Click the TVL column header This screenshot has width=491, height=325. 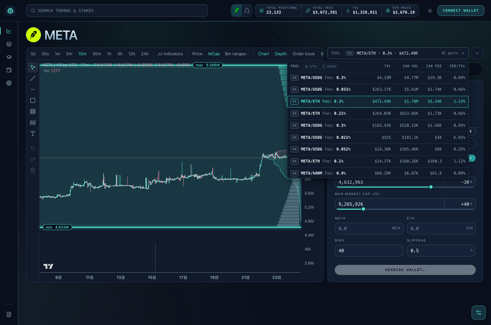[388, 66]
